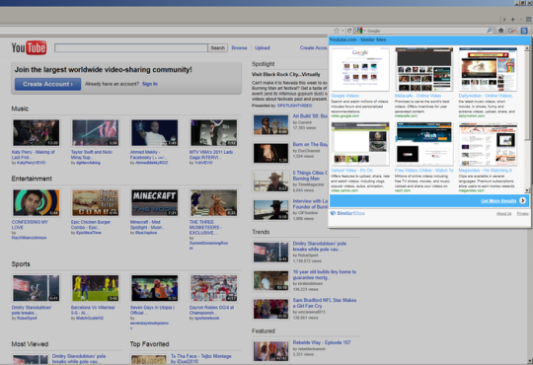Open Epic Chicken Burger Combo thumbnail
This screenshot has height=365, width=533.
(x=95, y=202)
